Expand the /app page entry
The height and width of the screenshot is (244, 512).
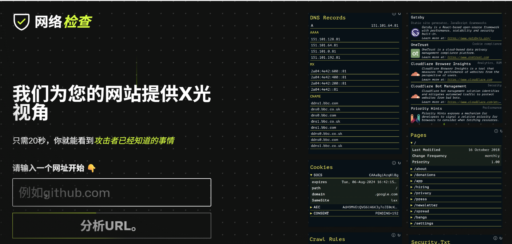pyautogui.click(x=411, y=181)
